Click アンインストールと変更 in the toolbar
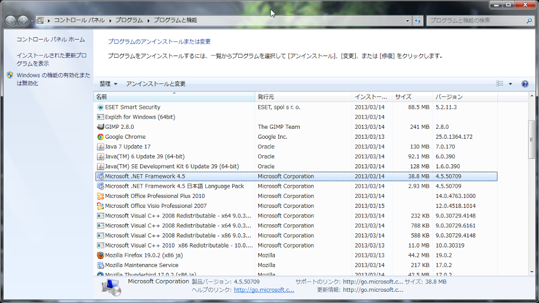The height and width of the screenshot is (303, 539). point(155,84)
